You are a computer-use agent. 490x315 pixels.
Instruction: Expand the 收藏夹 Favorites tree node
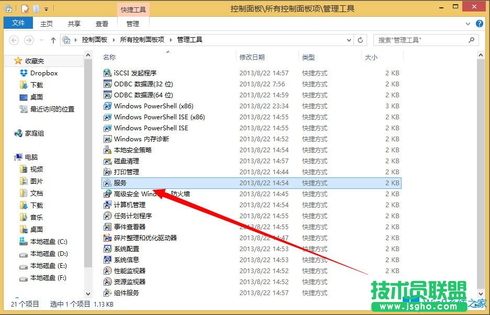(x=10, y=61)
